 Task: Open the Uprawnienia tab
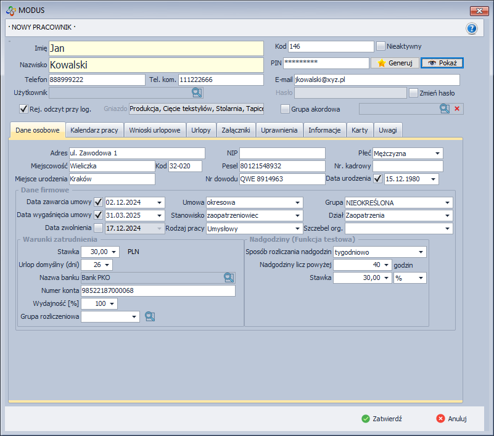(279, 130)
